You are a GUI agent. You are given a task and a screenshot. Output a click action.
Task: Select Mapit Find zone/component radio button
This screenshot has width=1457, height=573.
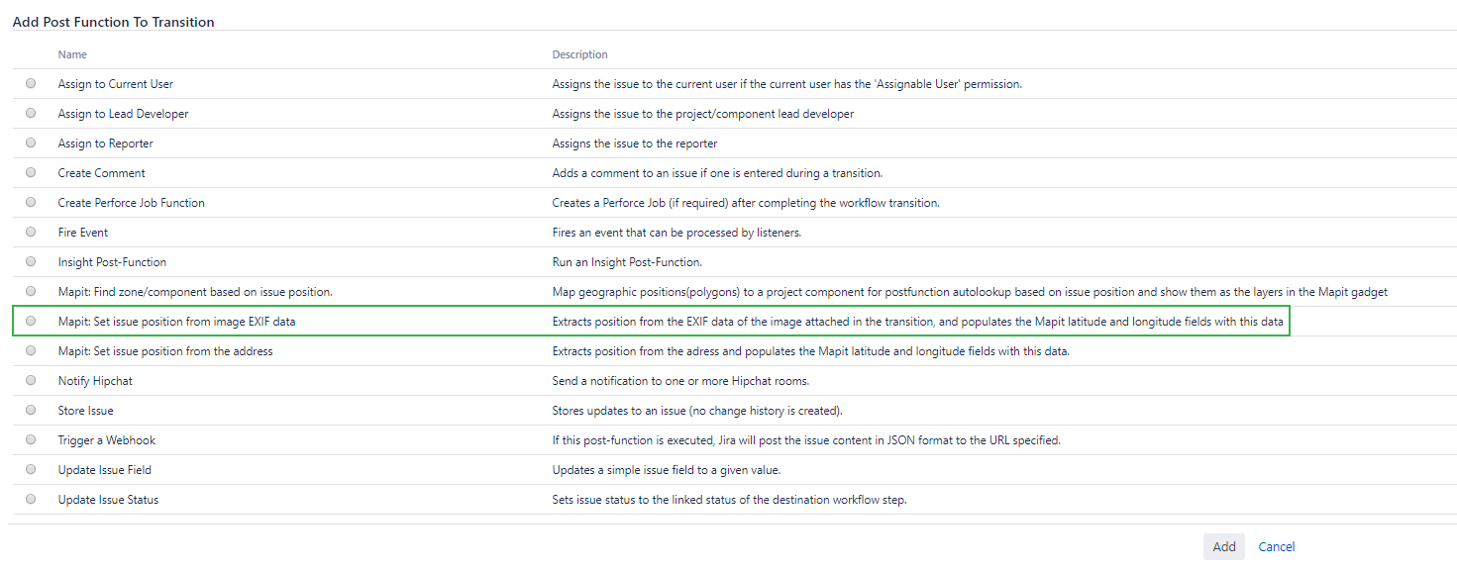[x=31, y=292]
